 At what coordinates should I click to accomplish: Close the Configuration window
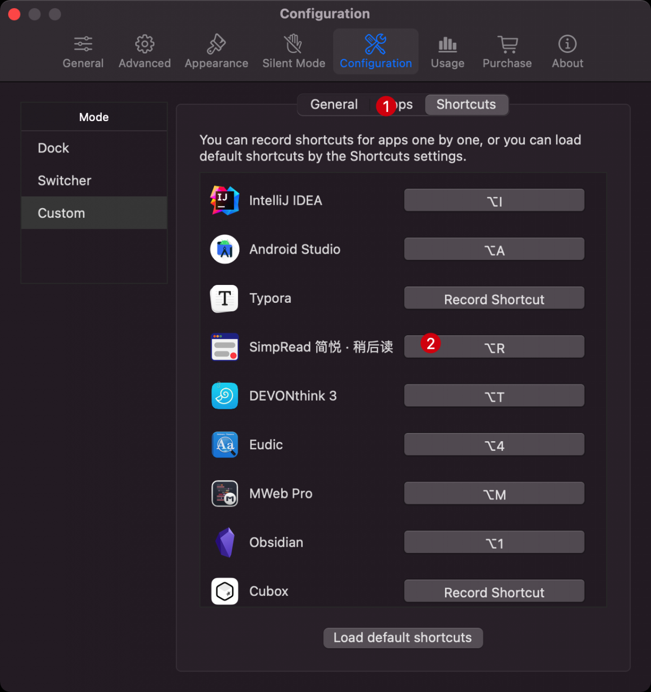pos(15,14)
